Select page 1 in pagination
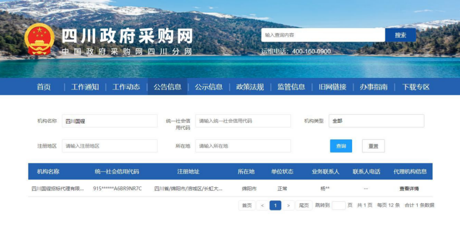The image size is (460, 230). pos(275,206)
